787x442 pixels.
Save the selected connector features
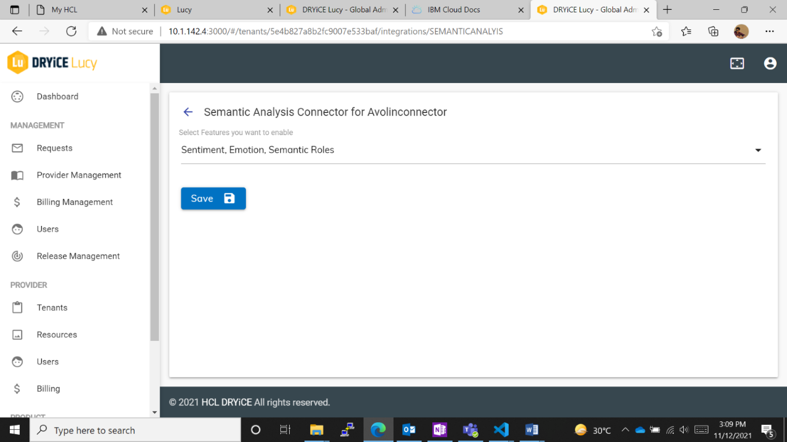tap(213, 199)
